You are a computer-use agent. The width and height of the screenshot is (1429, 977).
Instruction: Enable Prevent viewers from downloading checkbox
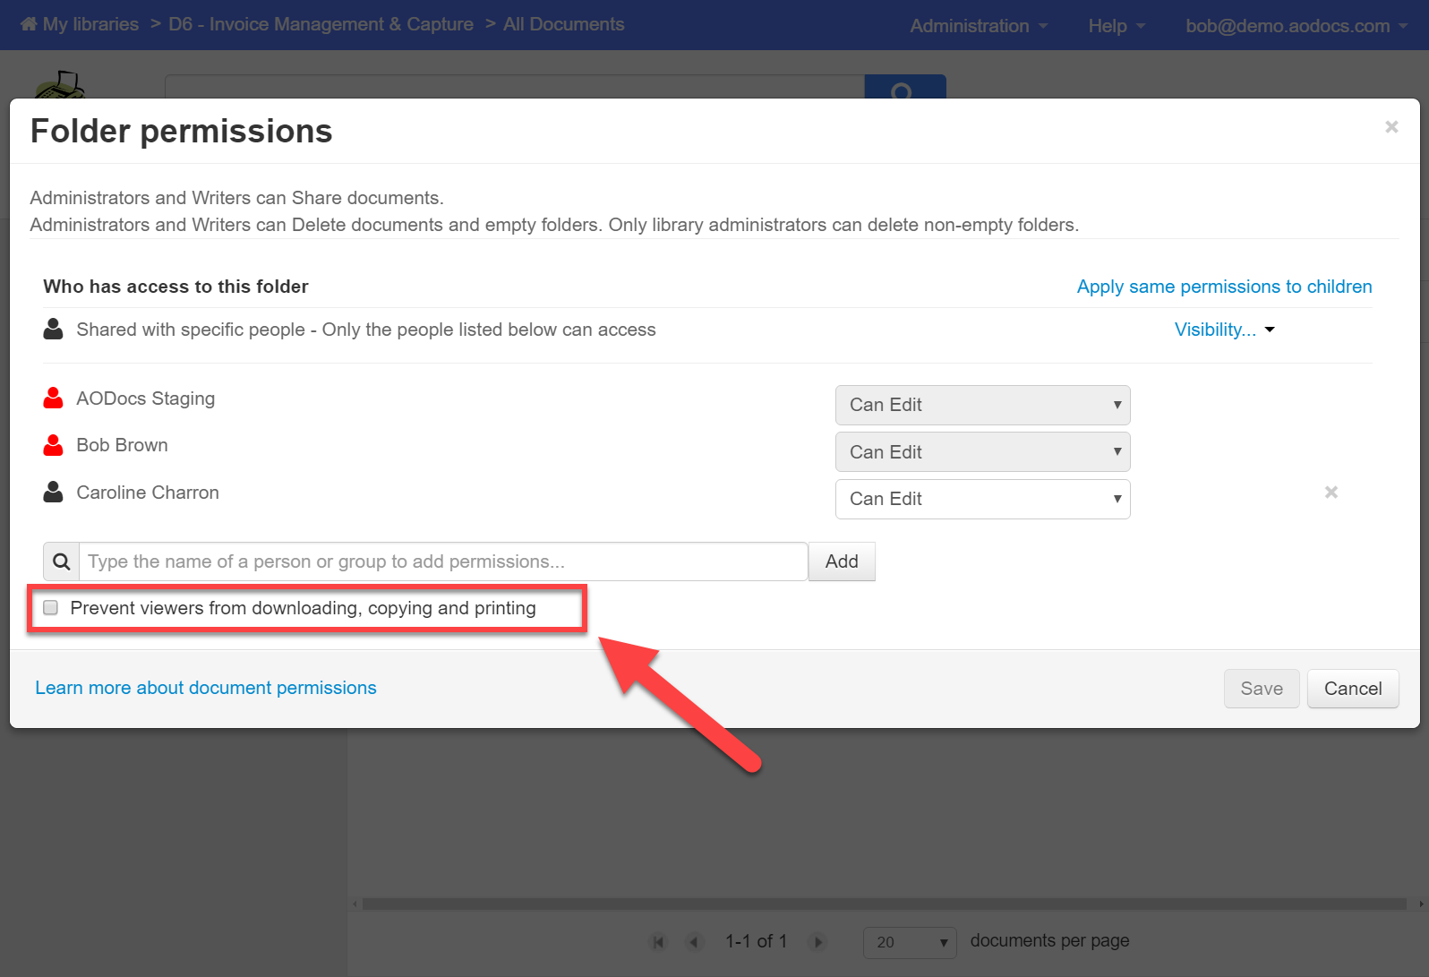[51, 608]
